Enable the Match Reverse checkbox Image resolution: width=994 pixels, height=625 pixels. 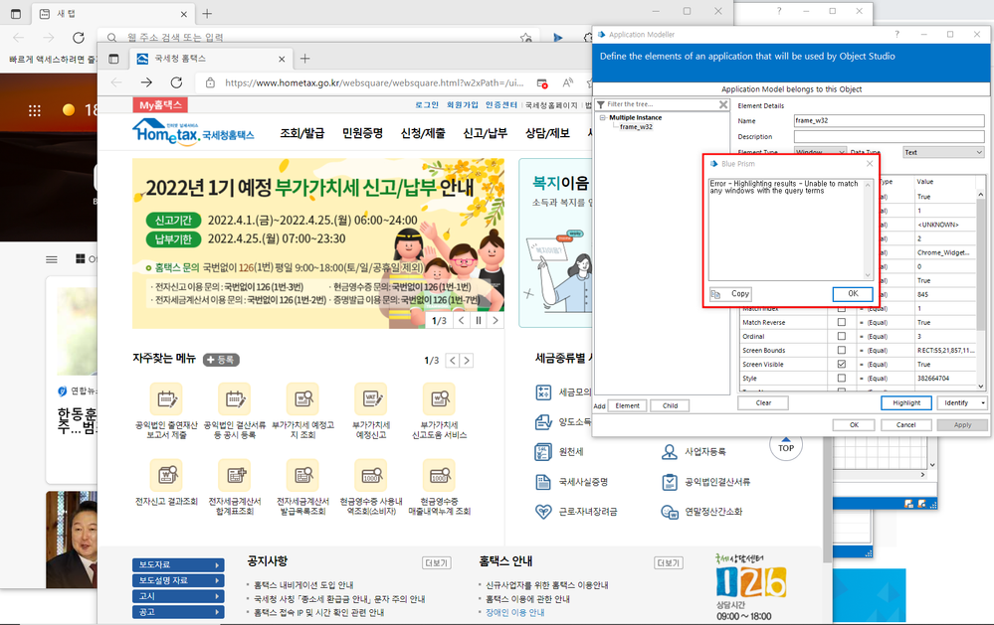pyautogui.click(x=841, y=322)
